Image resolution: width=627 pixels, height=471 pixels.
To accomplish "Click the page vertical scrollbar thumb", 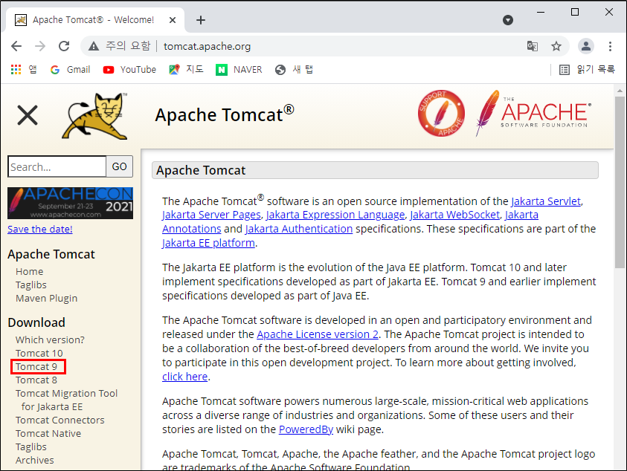I will 620,182.
